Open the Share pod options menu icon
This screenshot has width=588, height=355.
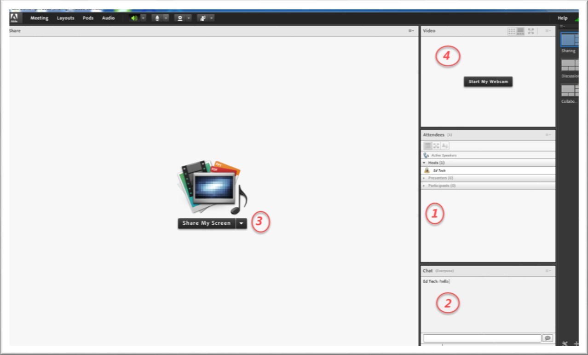pyautogui.click(x=411, y=31)
